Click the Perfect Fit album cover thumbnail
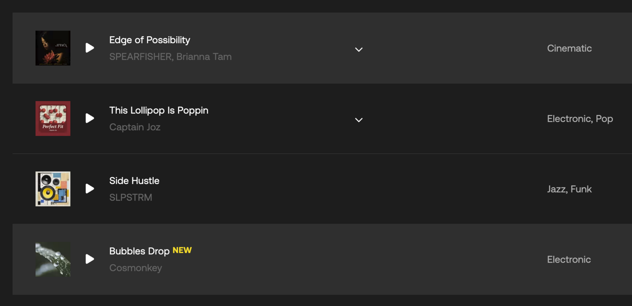Image resolution: width=632 pixels, height=306 pixels. (53, 118)
